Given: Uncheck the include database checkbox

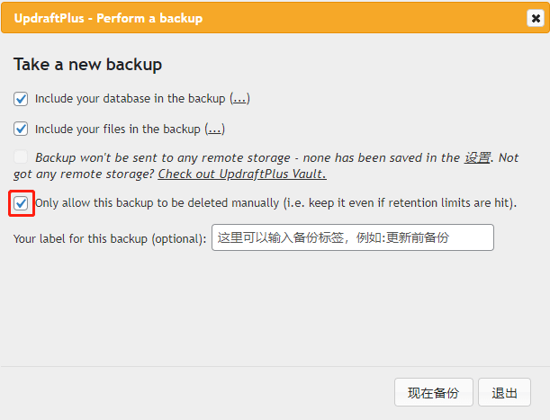Looking at the screenshot, I should (22, 99).
